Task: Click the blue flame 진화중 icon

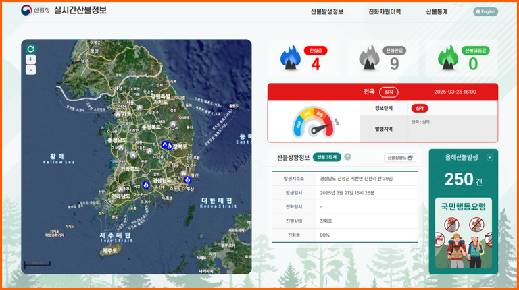Action: coord(291,58)
